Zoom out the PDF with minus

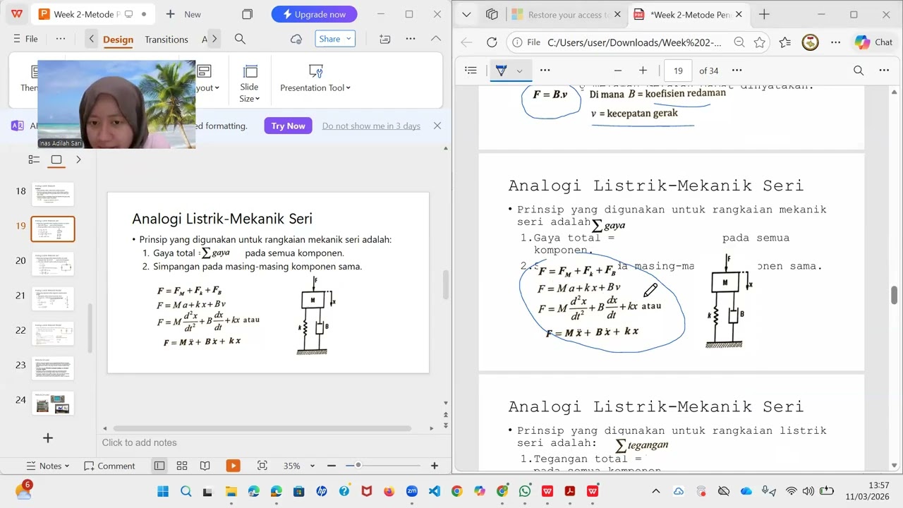tap(618, 71)
